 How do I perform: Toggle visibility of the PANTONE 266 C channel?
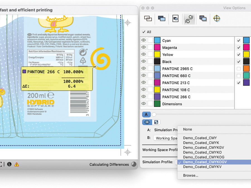tap(143, 96)
